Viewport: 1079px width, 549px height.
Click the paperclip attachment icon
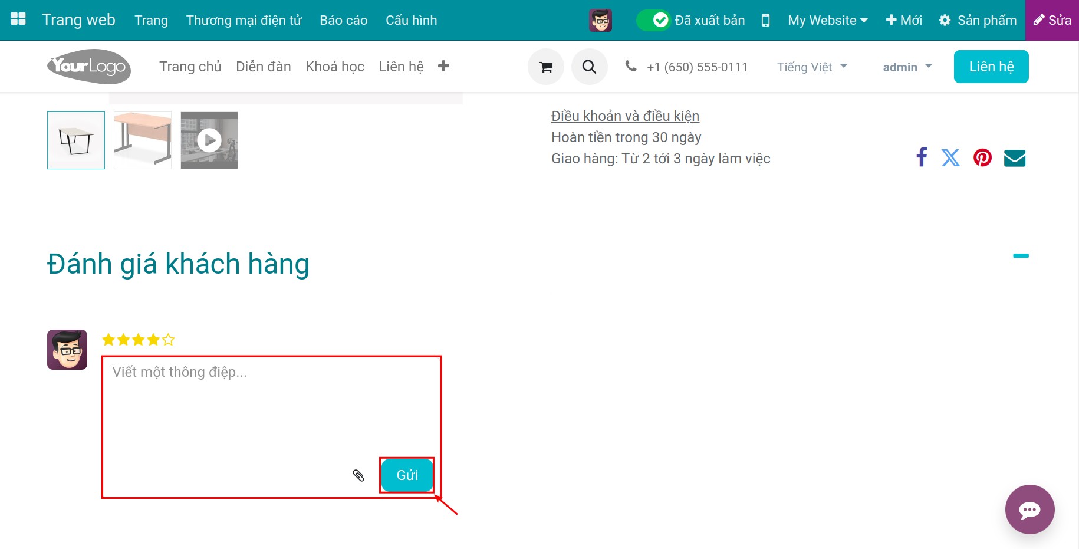pyautogui.click(x=358, y=475)
